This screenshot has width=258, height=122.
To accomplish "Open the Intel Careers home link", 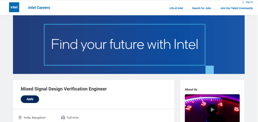I will 39,8.
